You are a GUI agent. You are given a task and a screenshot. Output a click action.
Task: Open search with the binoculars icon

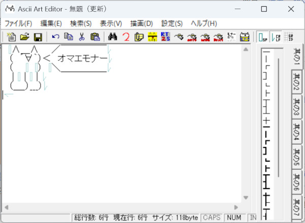(x=113, y=36)
